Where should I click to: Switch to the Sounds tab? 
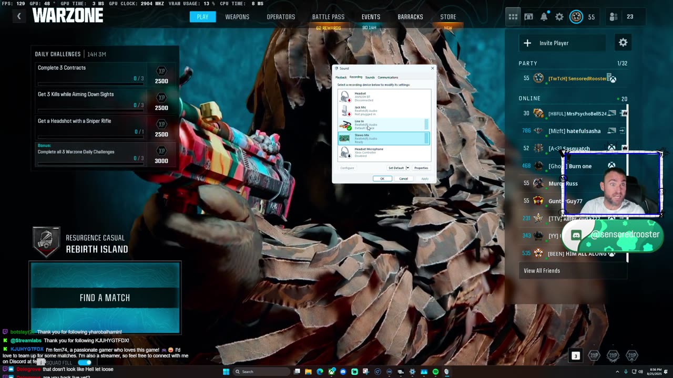pos(370,77)
